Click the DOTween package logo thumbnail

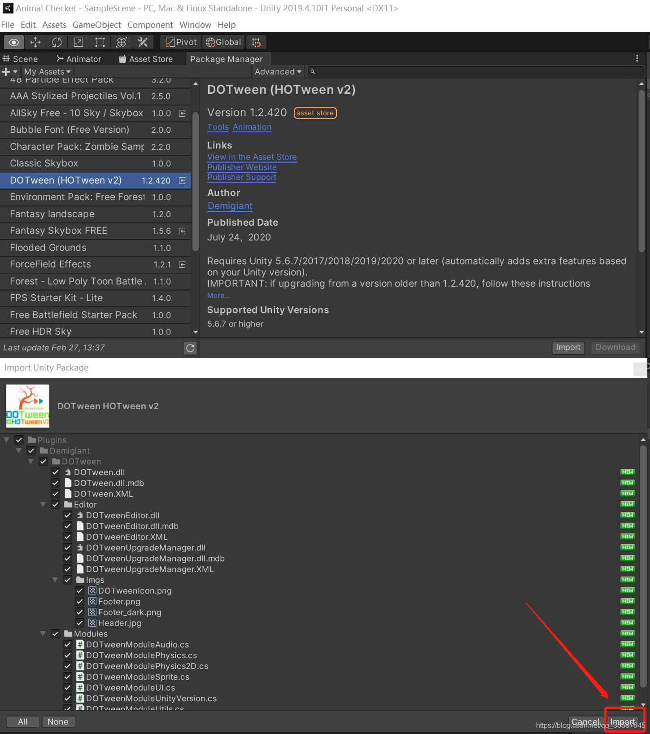click(x=28, y=406)
